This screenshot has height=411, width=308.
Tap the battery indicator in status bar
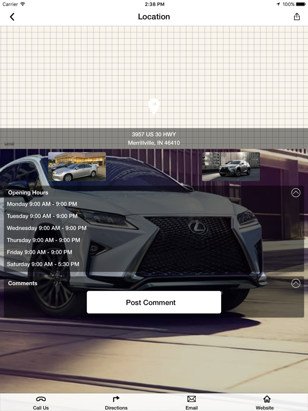301,4
